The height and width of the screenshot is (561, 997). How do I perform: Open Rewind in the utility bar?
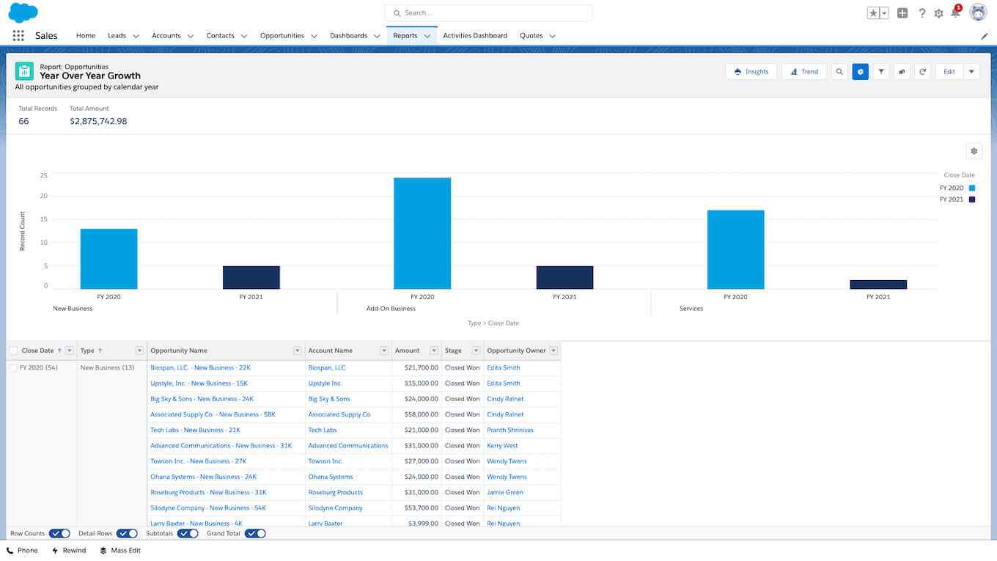tap(69, 550)
